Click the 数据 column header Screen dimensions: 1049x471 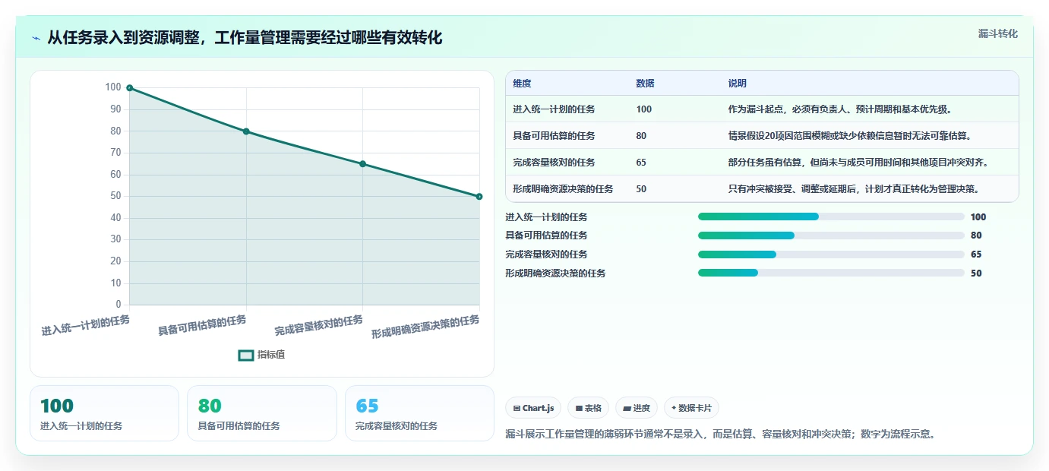point(645,84)
